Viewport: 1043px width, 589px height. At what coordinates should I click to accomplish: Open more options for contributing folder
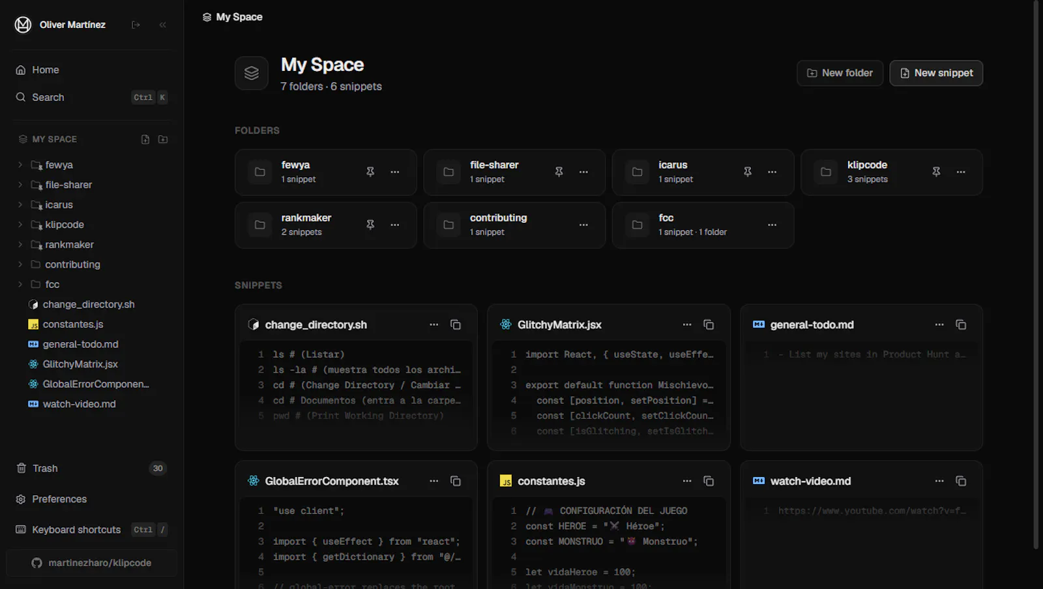point(583,225)
